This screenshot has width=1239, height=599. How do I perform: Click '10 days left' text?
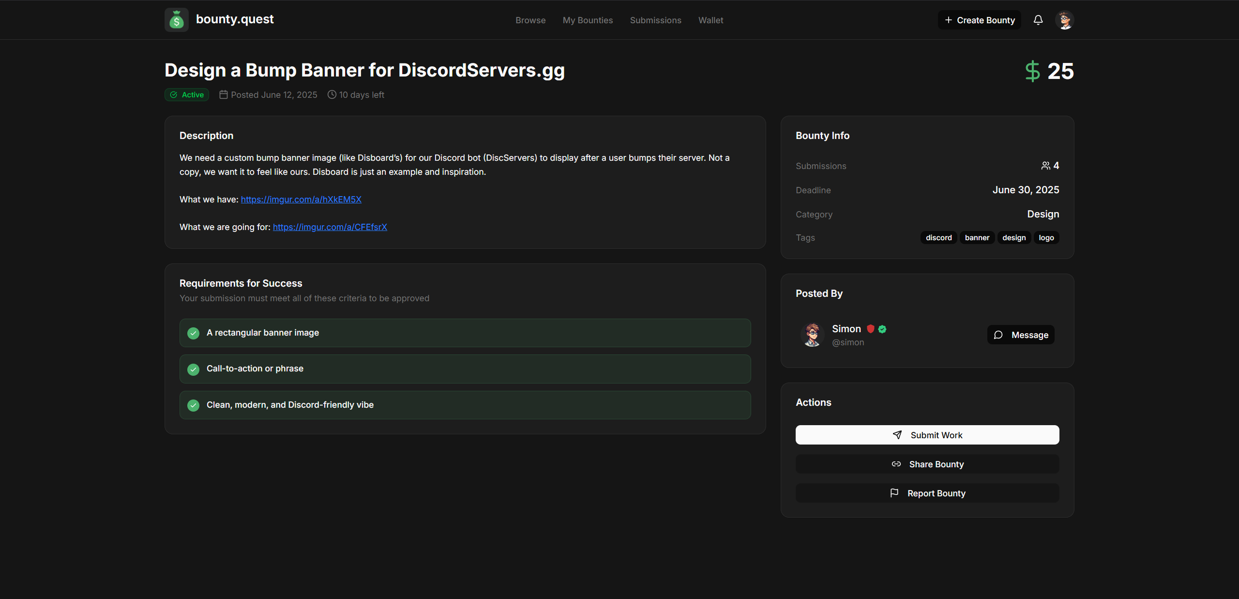click(362, 94)
